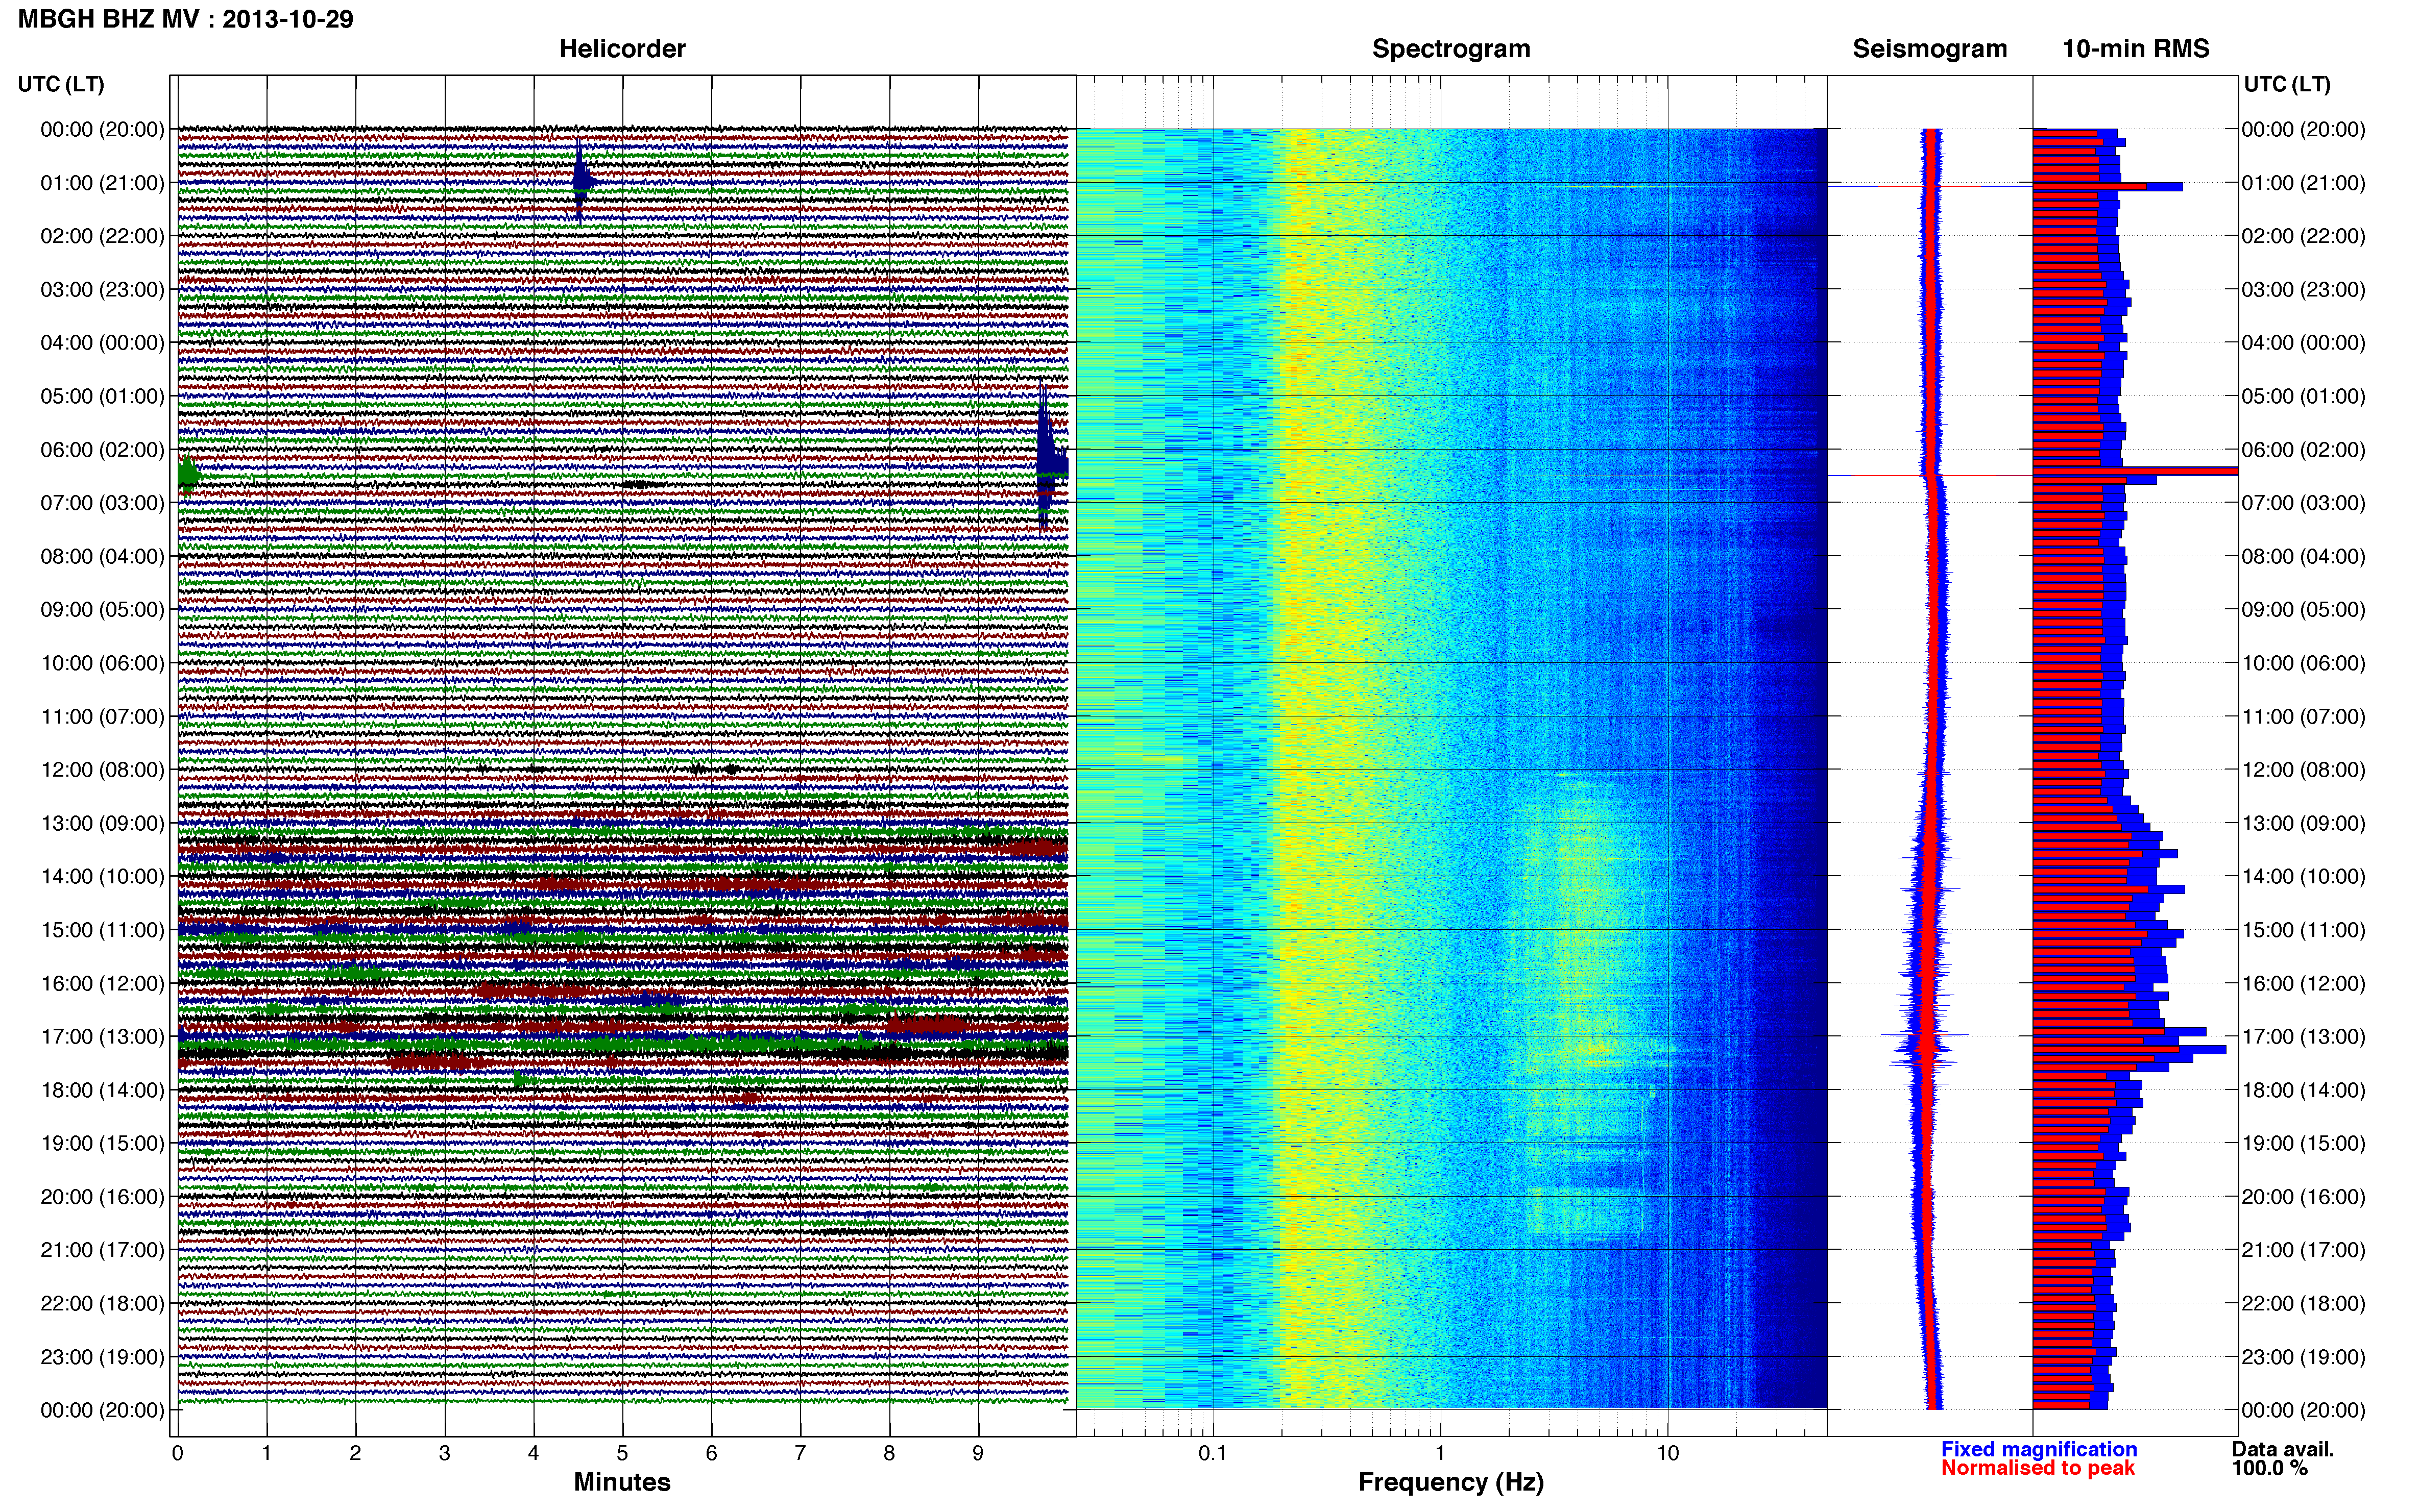Click the title 'MBGH BHZ MV : 2013-10-29'
Screen dimensions: 2420x1512
(186, 19)
